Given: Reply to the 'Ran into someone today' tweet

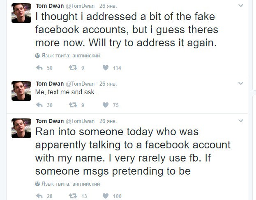Looking at the screenshot, I should (x=40, y=196).
